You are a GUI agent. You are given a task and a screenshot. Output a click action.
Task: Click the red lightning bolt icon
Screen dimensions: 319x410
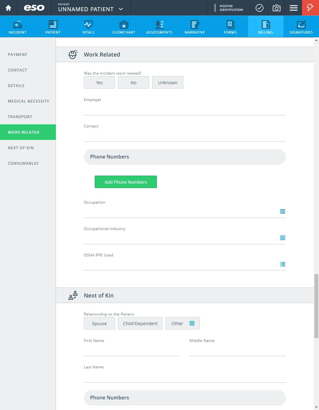310,8
